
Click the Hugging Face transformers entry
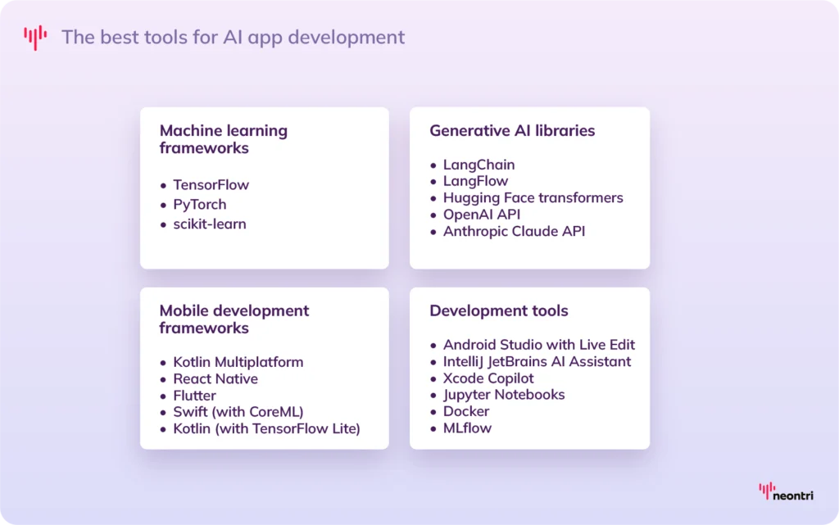click(533, 197)
